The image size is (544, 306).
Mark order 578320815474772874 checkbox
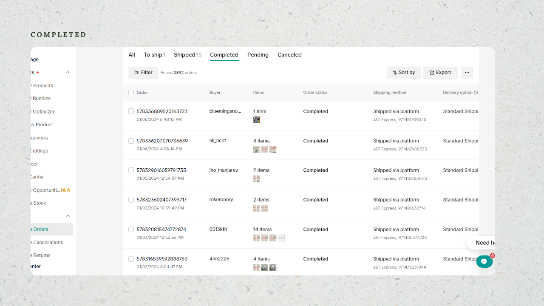(131, 229)
